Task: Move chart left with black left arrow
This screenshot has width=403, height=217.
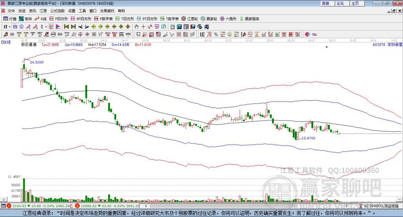Action: [80, 27]
